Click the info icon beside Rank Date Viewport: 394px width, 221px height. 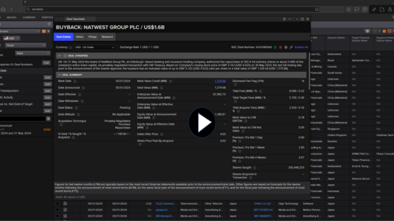coord(74,81)
